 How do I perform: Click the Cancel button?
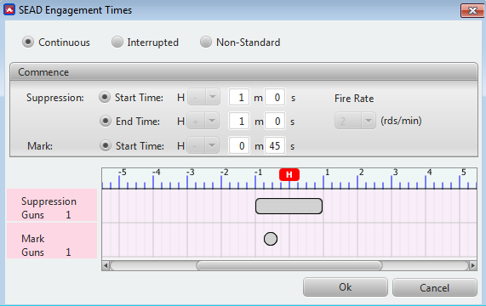(435, 288)
